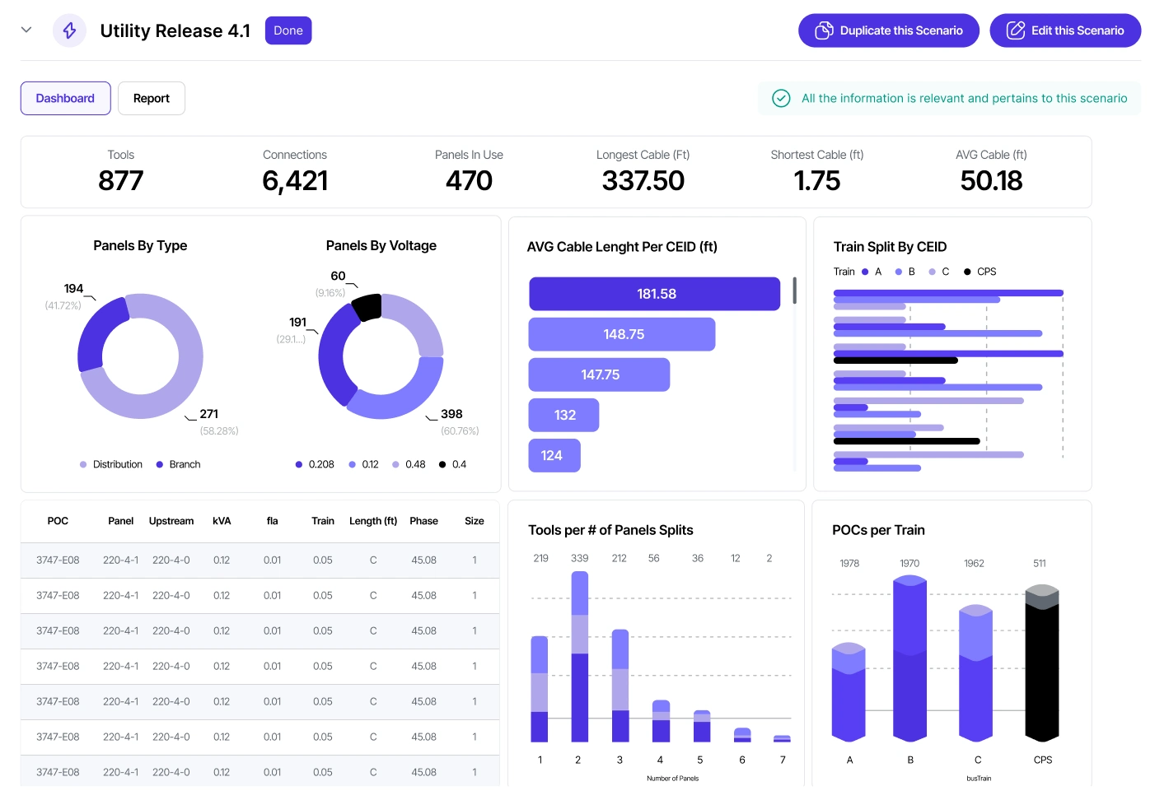The height and width of the screenshot is (800, 1155).
Task: Click Train A bar in POCs chart
Action: tap(849, 692)
